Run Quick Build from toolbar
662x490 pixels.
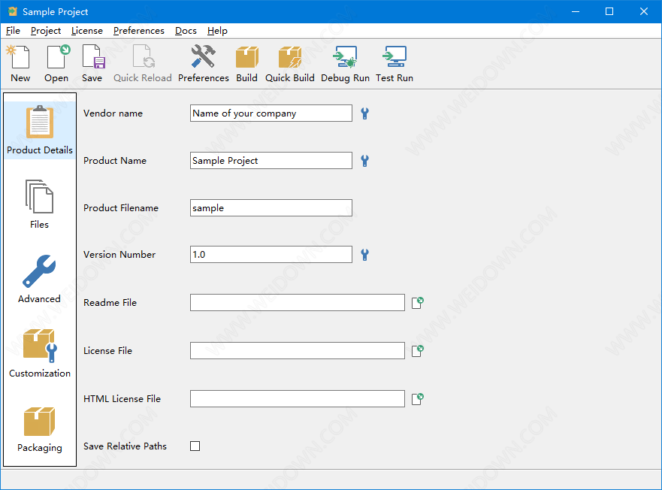[290, 63]
